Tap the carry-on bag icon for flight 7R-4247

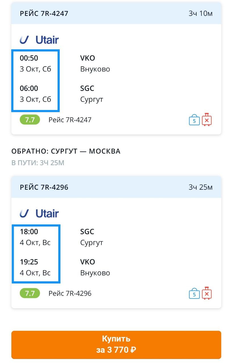pyautogui.click(x=194, y=120)
